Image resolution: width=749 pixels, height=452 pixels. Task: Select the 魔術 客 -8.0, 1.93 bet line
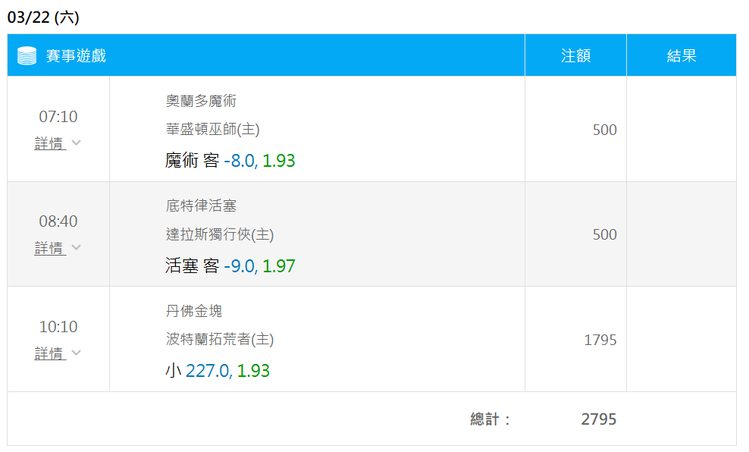click(x=230, y=161)
